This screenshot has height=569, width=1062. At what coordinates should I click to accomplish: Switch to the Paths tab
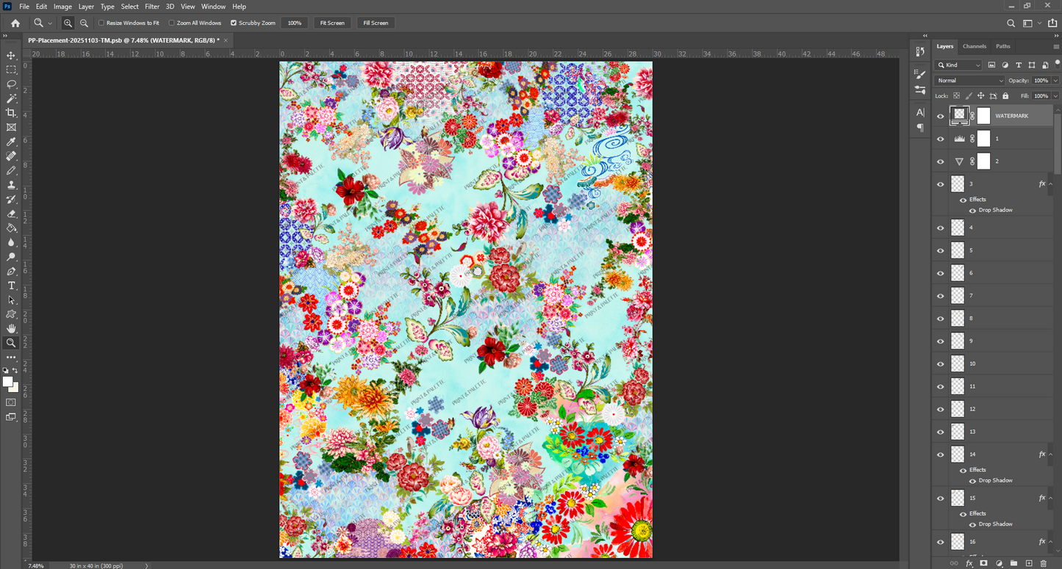[x=1003, y=46]
